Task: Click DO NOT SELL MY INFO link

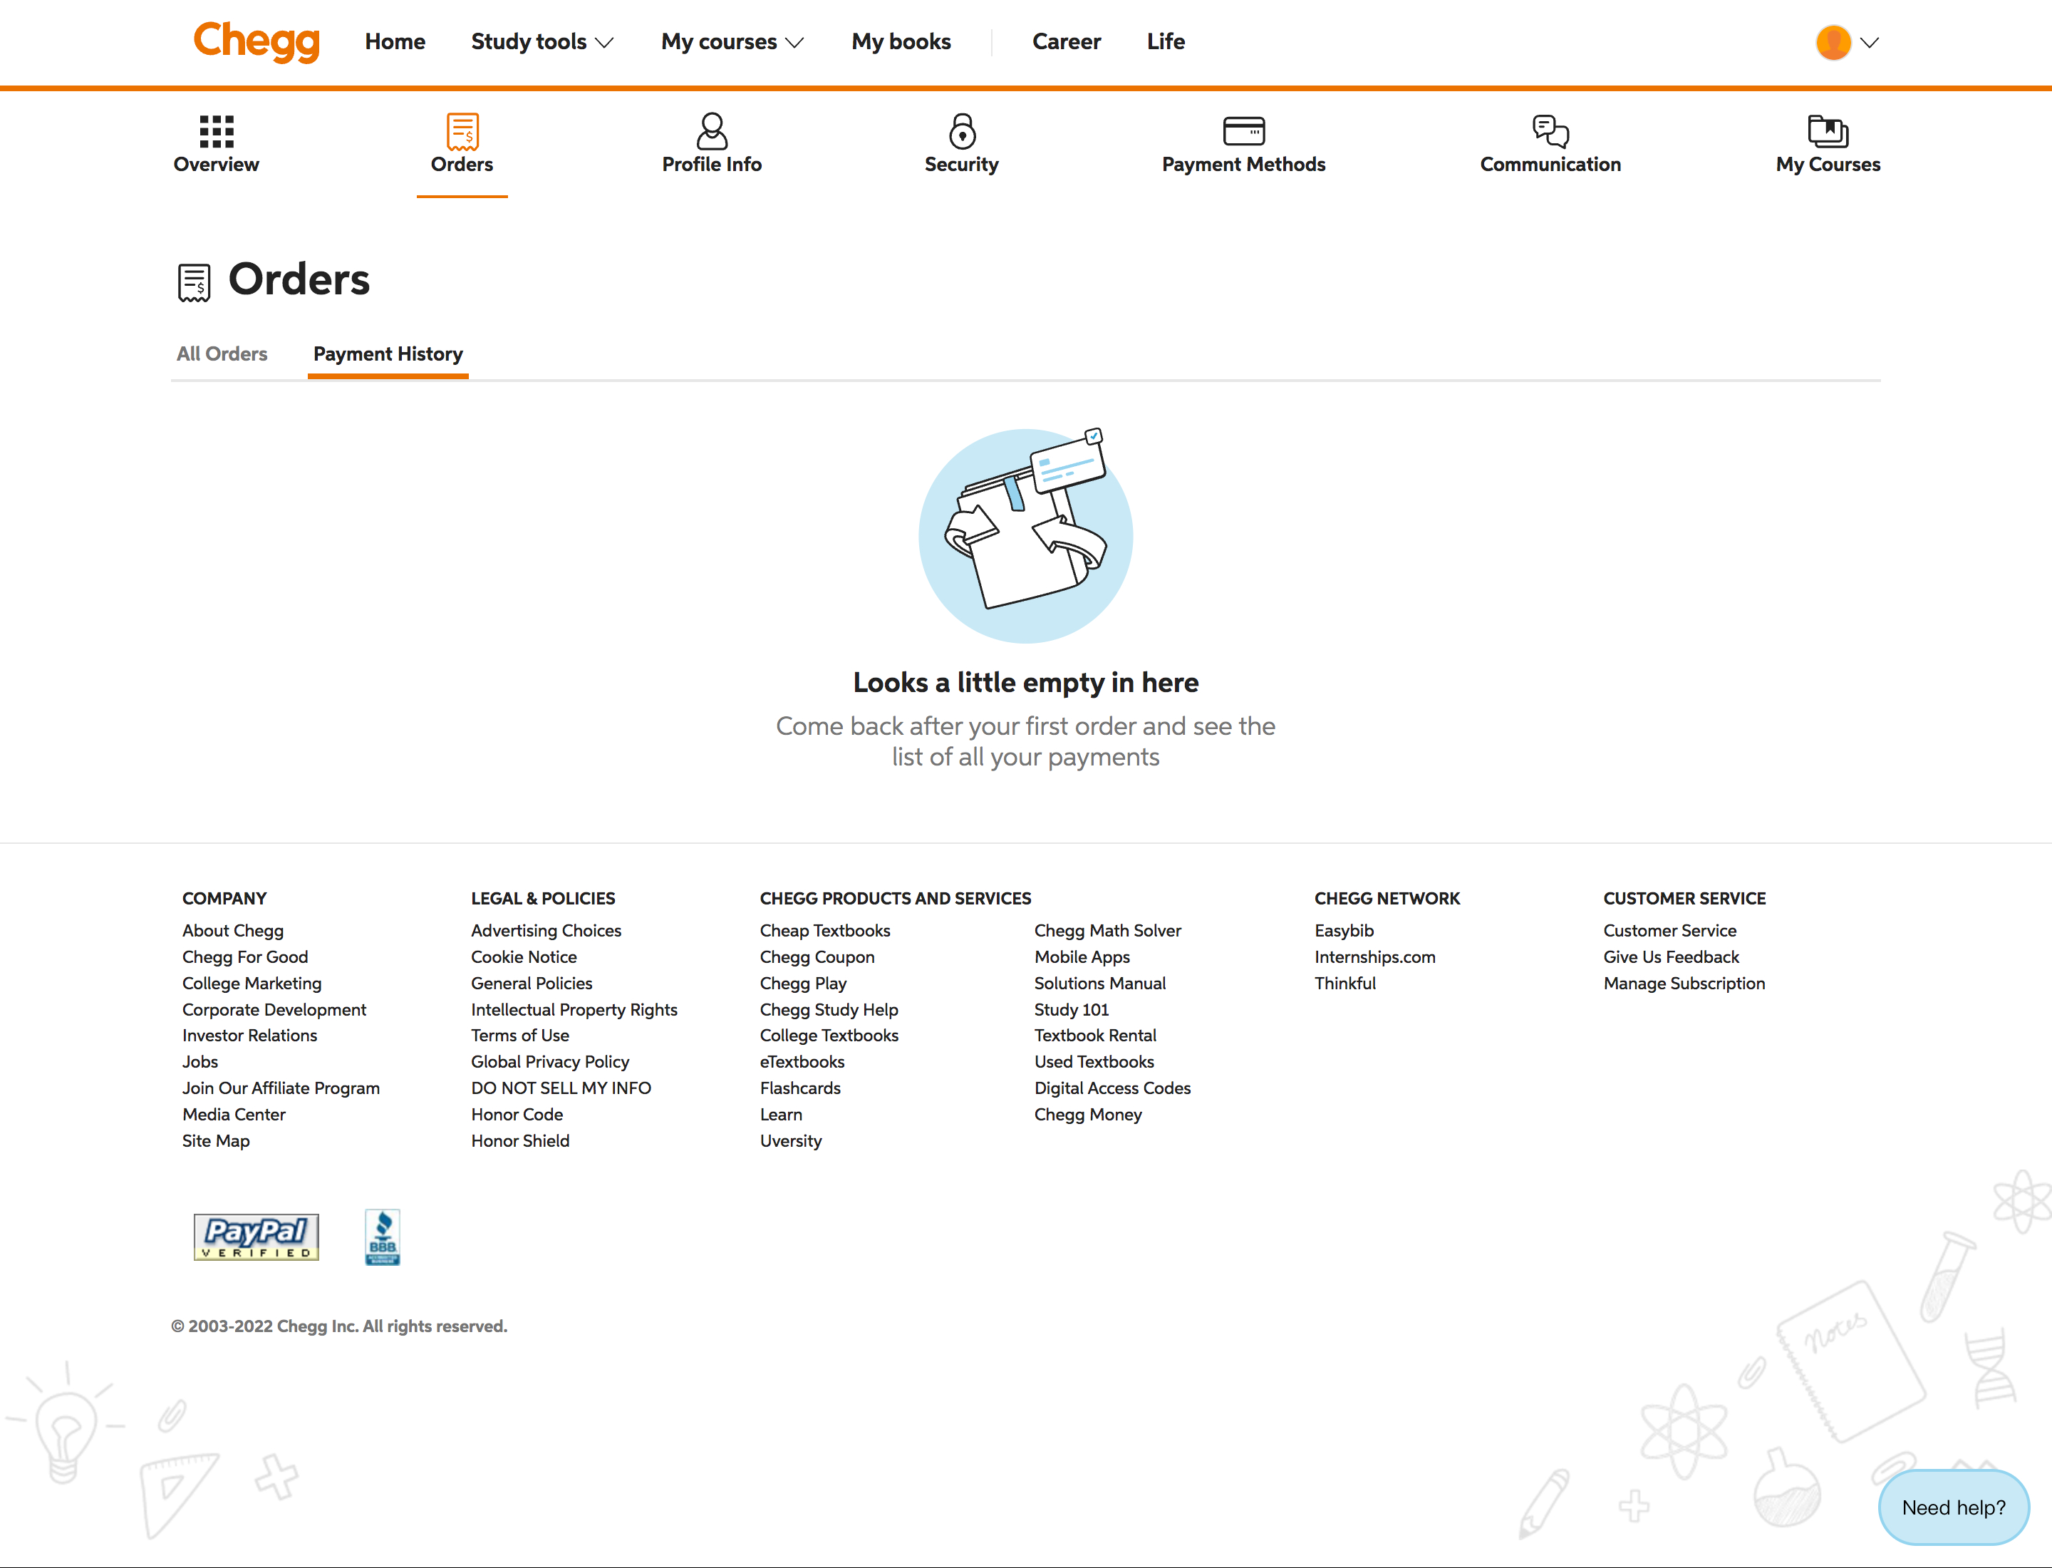Action: click(x=561, y=1088)
